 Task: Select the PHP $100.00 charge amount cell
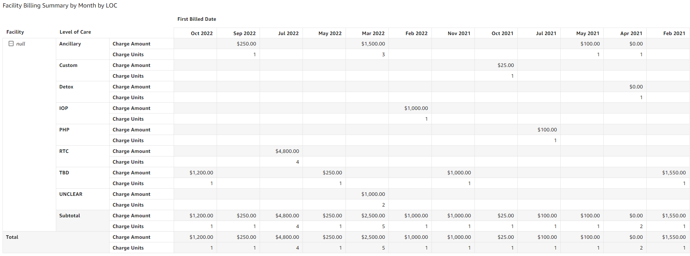[x=547, y=130]
